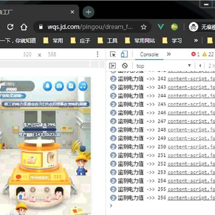
Task: Close the browser tab
Action: [x=72, y=12]
